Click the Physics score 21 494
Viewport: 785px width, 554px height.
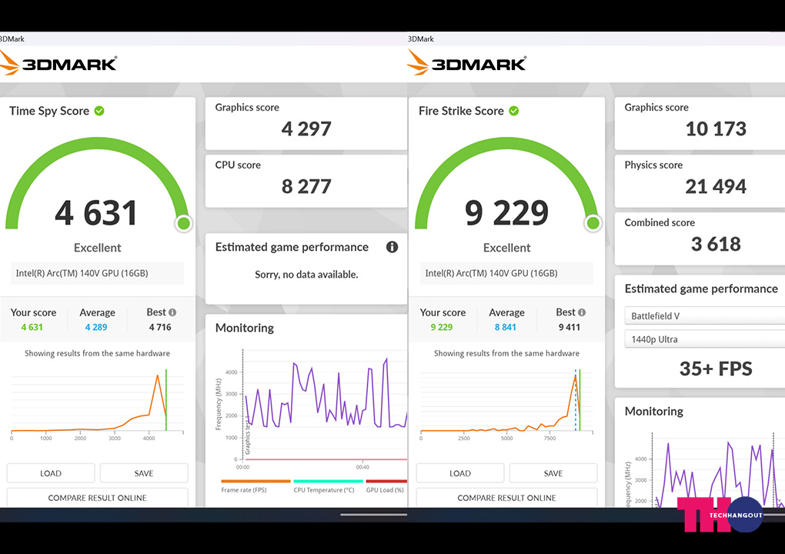pos(716,187)
